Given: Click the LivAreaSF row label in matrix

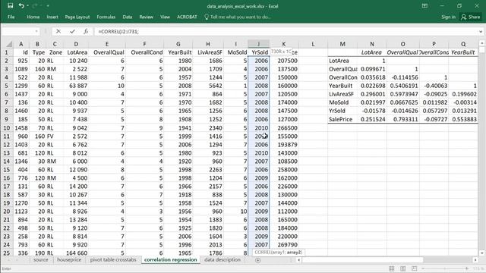Looking at the screenshot, I should tap(342, 94).
